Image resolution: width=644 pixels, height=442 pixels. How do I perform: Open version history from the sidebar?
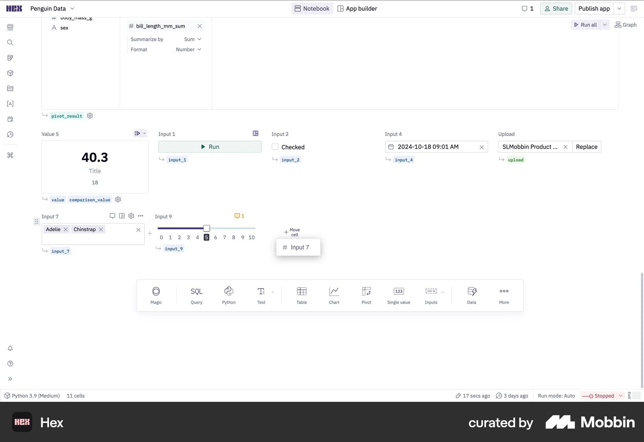[10, 135]
